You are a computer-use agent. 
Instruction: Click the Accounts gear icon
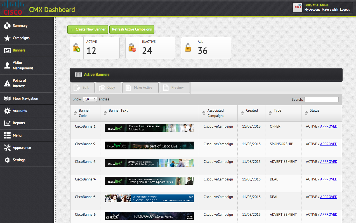(x=7, y=111)
